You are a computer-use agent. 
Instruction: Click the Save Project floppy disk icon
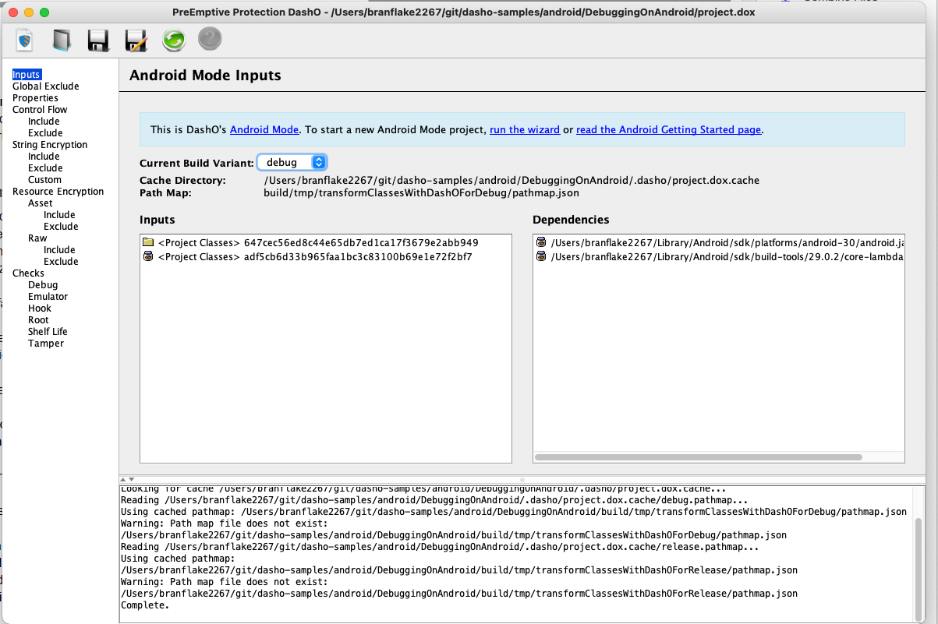click(98, 40)
